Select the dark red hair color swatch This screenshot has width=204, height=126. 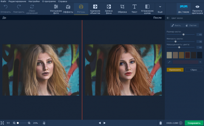(x=188, y=55)
